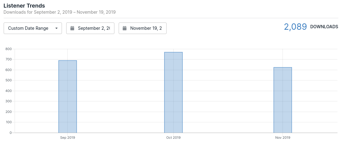
Task: Click the 2,089 downloads total number
Action: pos(295,27)
